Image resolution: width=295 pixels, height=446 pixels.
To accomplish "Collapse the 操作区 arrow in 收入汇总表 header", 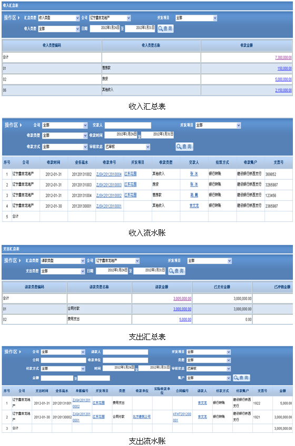I will [x=19, y=17].
